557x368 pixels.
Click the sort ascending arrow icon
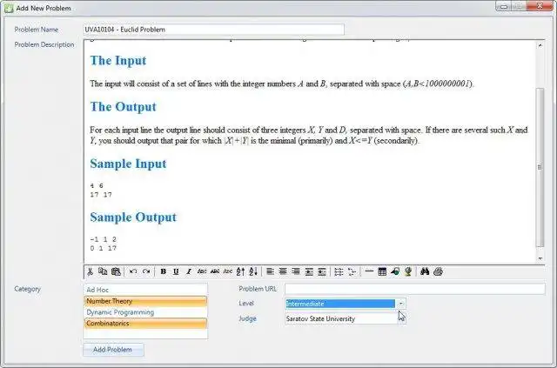point(240,271)
